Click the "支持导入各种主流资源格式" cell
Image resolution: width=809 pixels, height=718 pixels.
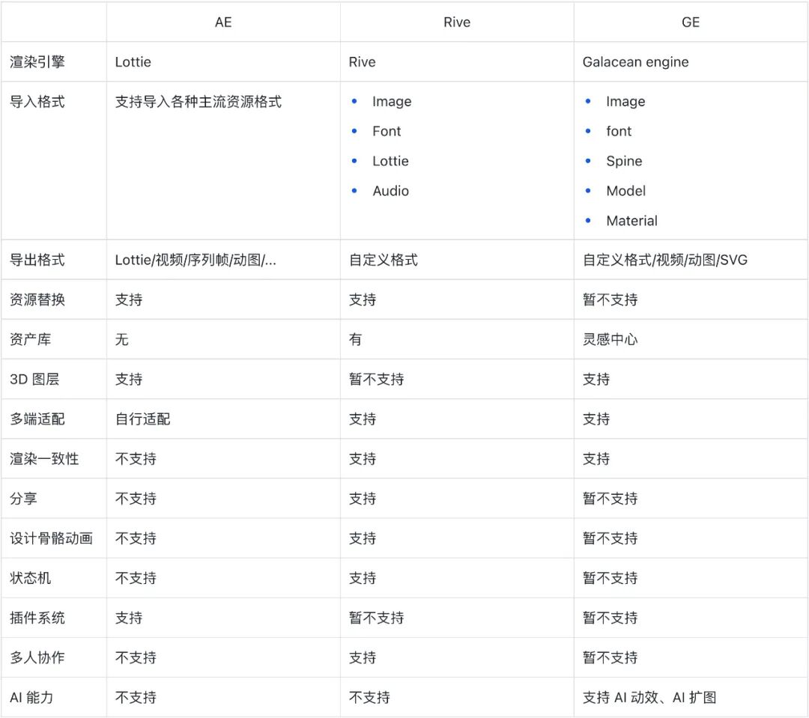(x=198, y=102)
